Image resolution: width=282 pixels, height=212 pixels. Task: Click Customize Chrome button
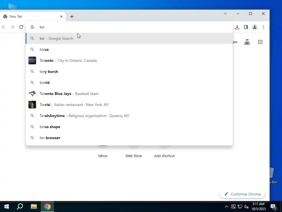click(242, 194)
